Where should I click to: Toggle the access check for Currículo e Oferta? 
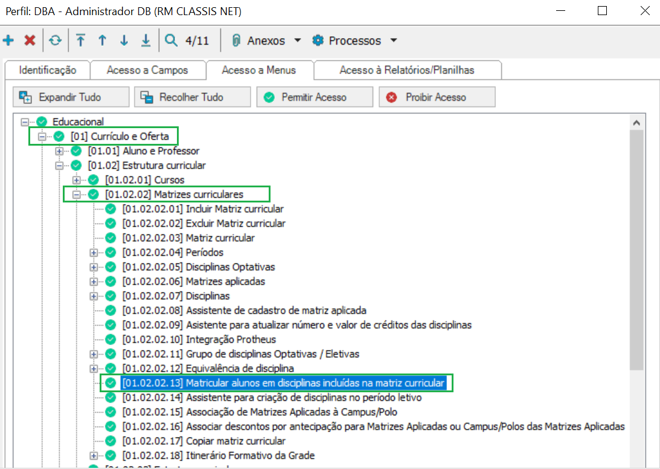(x=59, y=137)
